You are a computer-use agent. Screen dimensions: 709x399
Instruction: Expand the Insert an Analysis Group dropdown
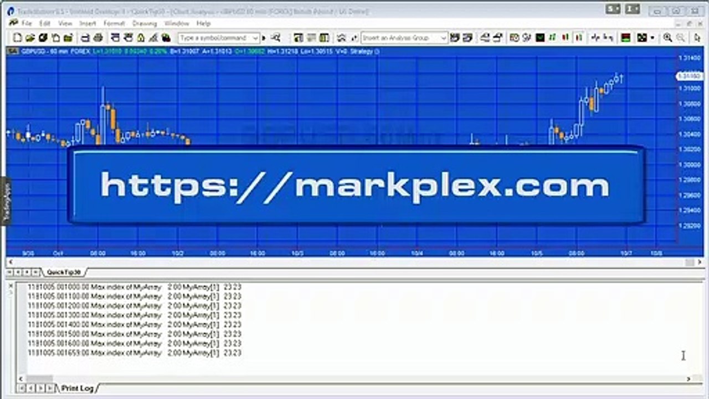click(443, 38)
